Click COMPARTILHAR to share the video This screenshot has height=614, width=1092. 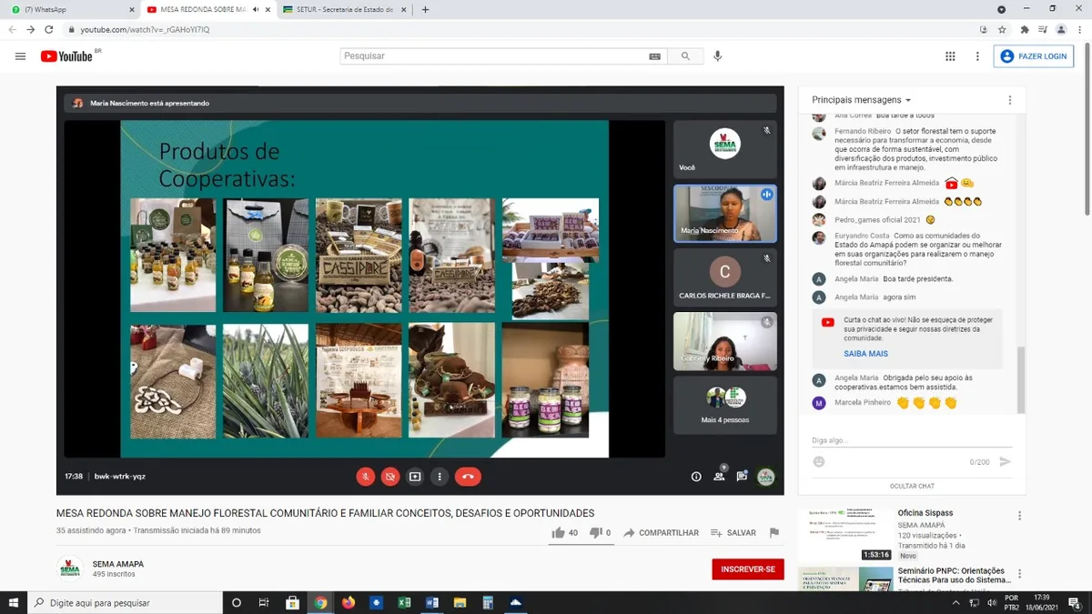coord(661,533)
